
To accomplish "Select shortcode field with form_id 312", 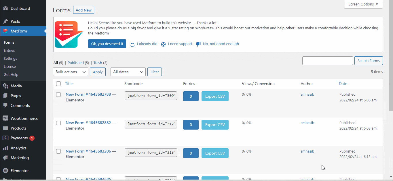I will tap(151, 124).
